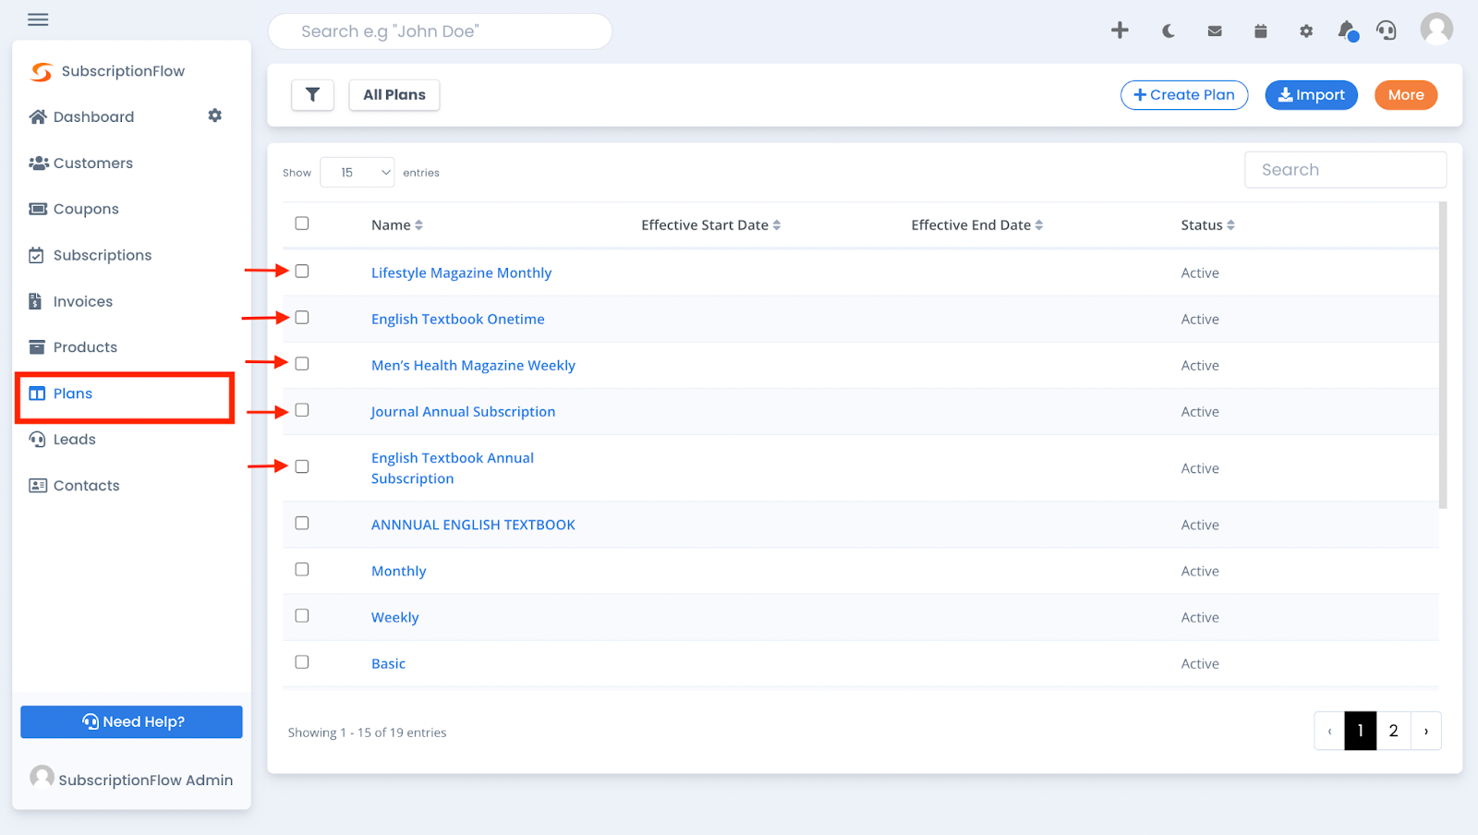
Task: Click the Subscriptions calendar-check icon
Action: click(36, 255)
